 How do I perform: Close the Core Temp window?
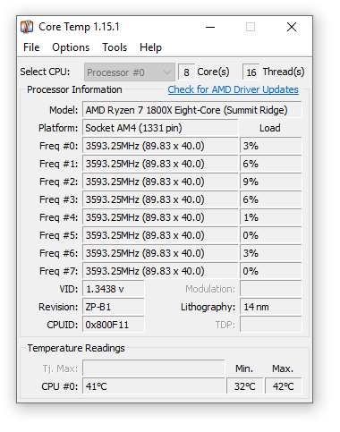(x=292, y=27)
